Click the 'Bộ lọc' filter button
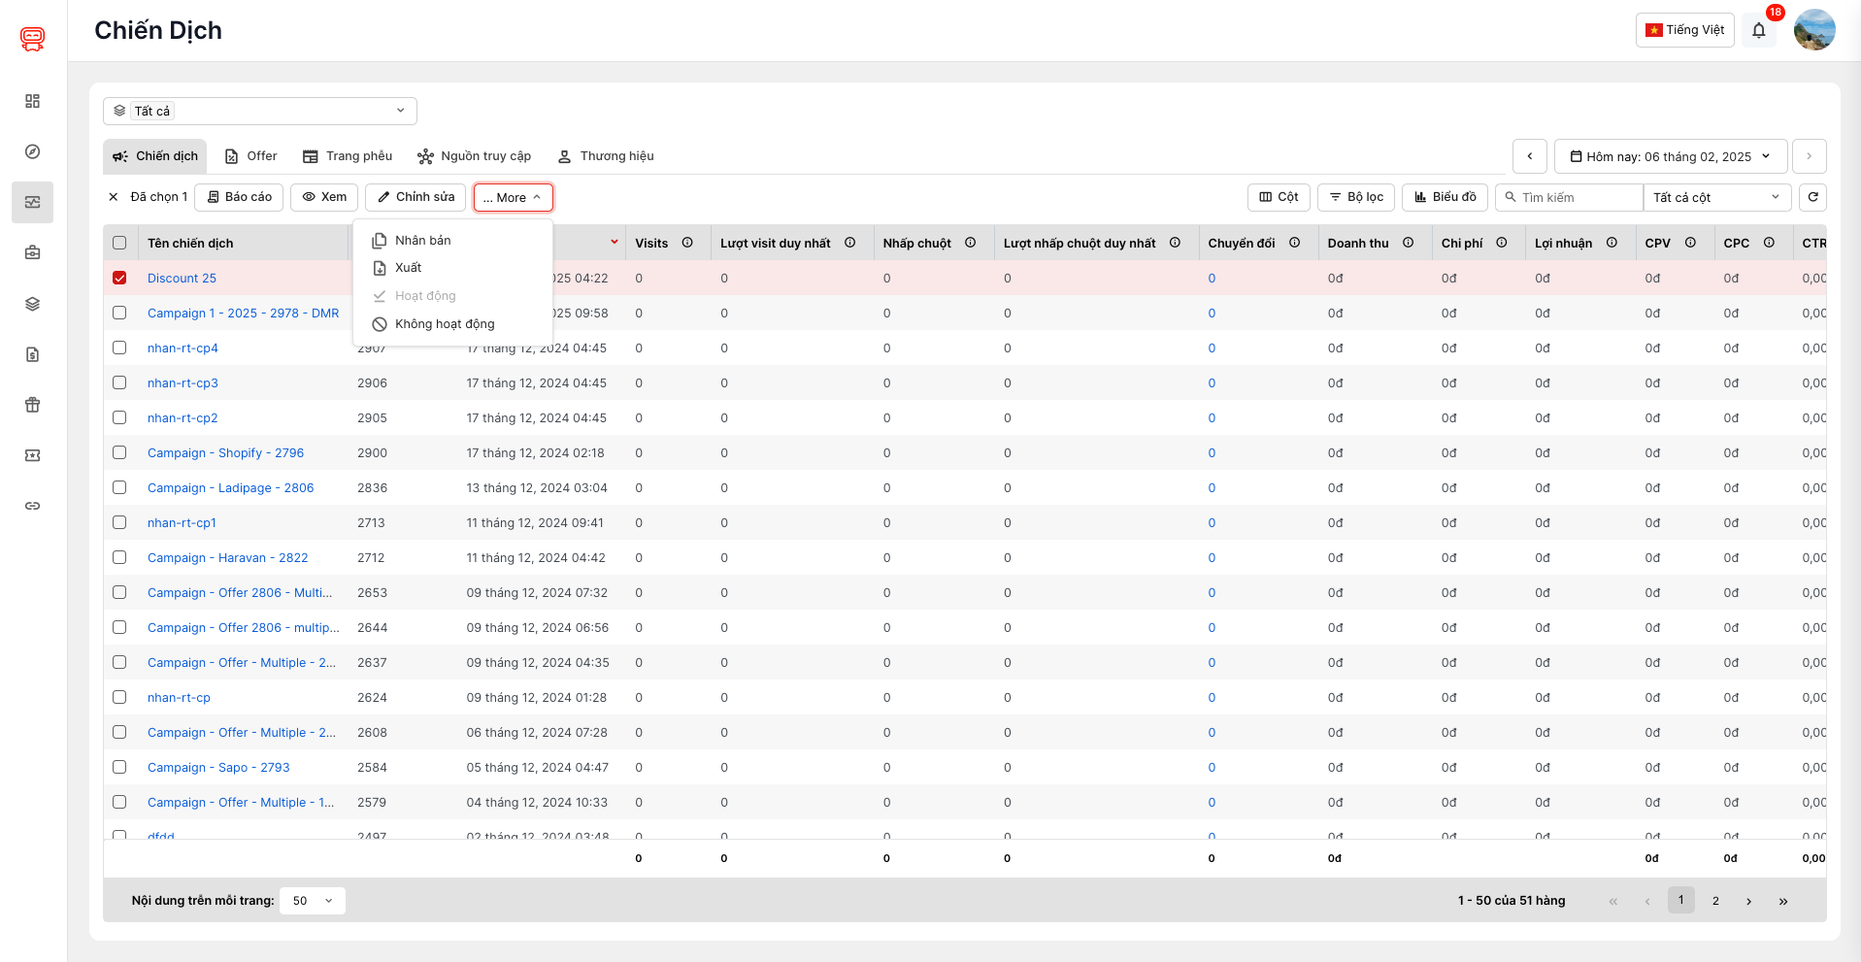The image size is (1861, 962). tap(1356, 197)
